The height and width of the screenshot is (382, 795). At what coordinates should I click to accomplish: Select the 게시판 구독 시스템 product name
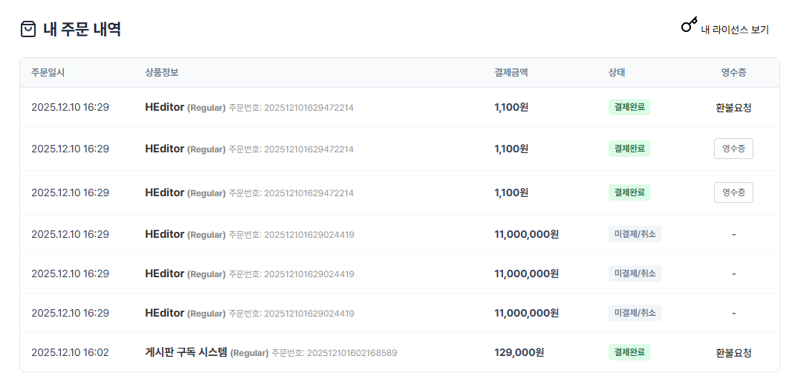tap(186, 352)
